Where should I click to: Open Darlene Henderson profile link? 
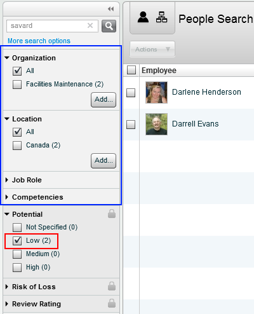(x=206, y=92)
